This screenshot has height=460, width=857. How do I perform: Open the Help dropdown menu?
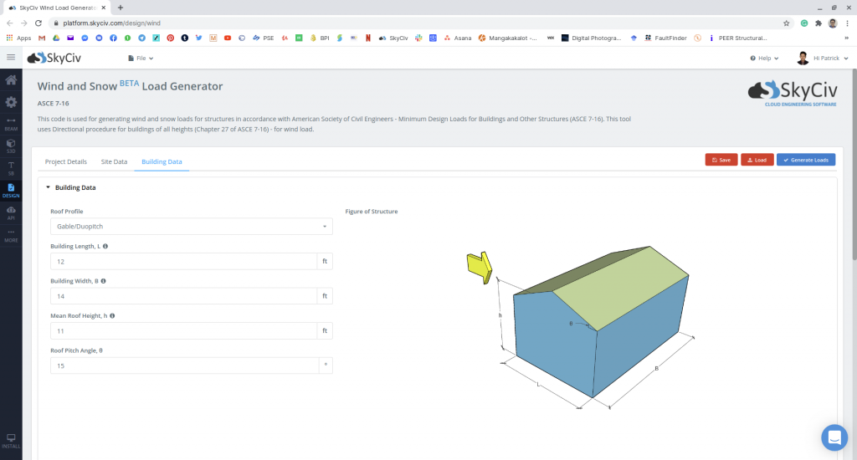(765, 59)
